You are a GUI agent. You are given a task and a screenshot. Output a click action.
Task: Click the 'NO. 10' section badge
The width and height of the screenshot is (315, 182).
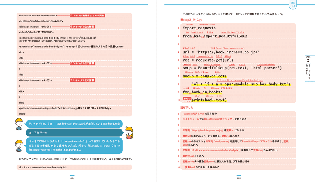point(293,5)
